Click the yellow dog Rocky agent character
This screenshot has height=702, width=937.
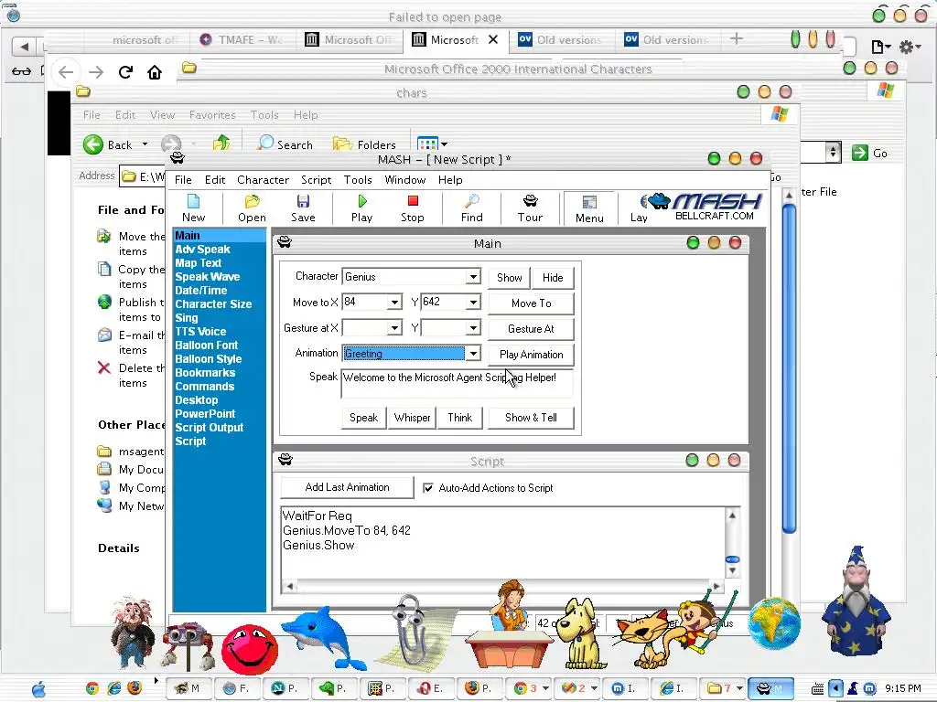click(581, 634)
